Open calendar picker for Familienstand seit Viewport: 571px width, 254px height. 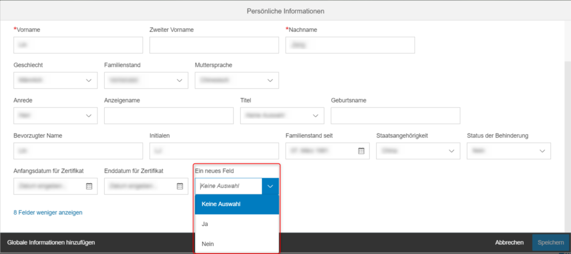tap(361, 150)
